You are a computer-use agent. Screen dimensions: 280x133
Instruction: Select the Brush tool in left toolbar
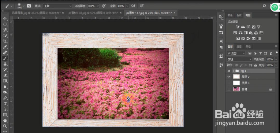coord(5,58)
